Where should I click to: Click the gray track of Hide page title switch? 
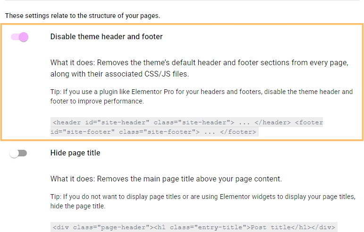tap(23, 153)
